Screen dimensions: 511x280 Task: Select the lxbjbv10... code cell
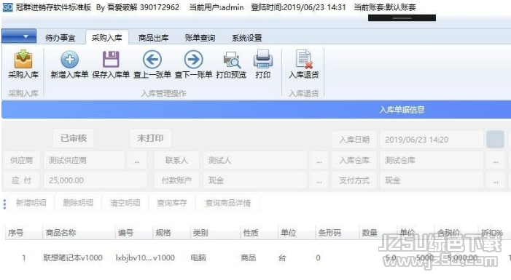click(133, 258)
